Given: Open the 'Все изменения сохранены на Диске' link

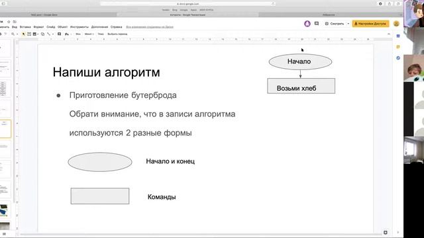Looking at the screenshot, I should point(150,27).
